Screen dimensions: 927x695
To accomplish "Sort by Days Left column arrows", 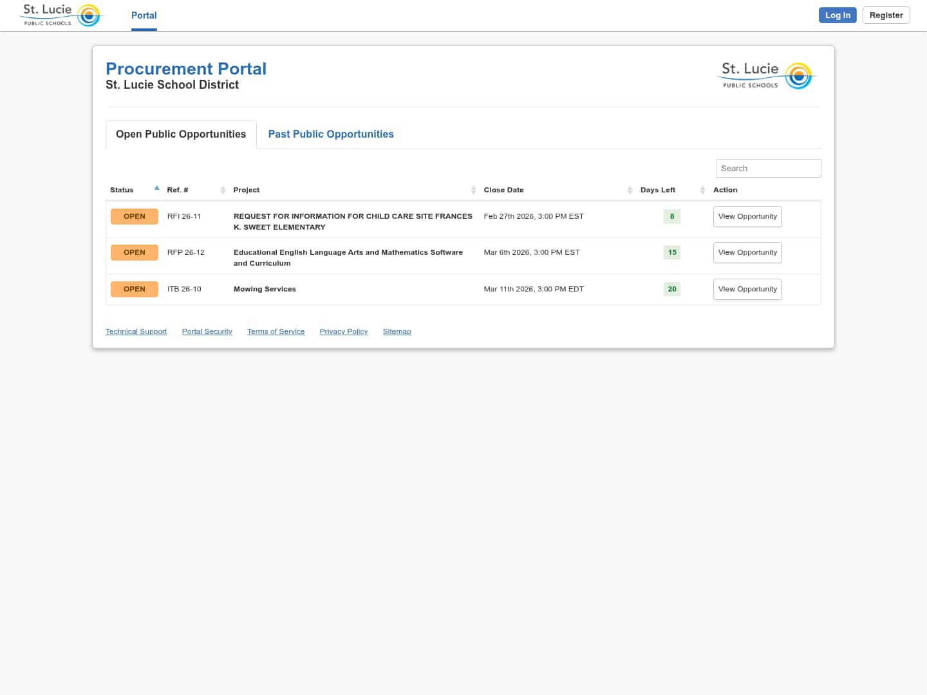I will pyautogui.click(x=702, y=190).
